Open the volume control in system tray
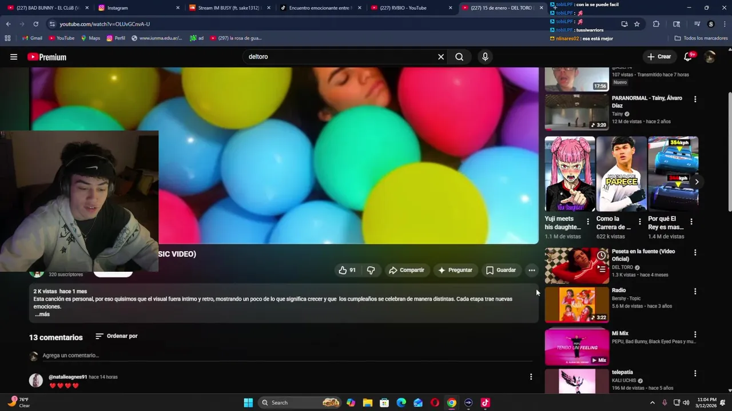This screenshot has height=411, width=732. pos(686,403)
